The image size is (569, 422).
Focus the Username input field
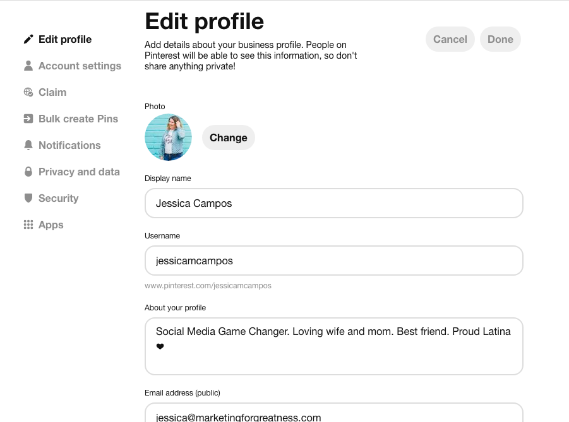[x=333, y=261]
